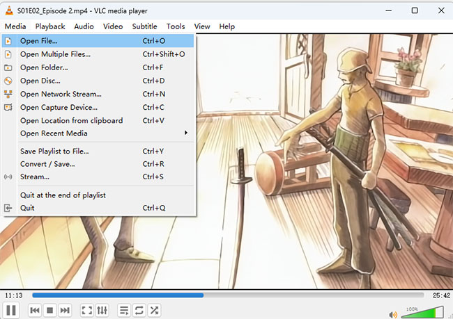This screenshot has height=319, width=453.
Task: Select Quit menu entry
Action: click(98, 208)
